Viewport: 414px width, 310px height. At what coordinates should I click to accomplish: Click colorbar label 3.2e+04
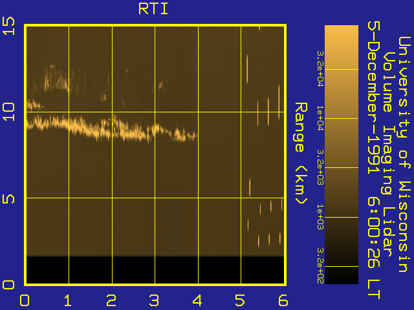point(320,69)
